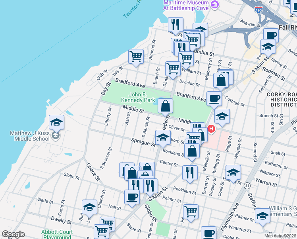
Task: Click the cafe marker near Hall St
Action: pos(132,197)
